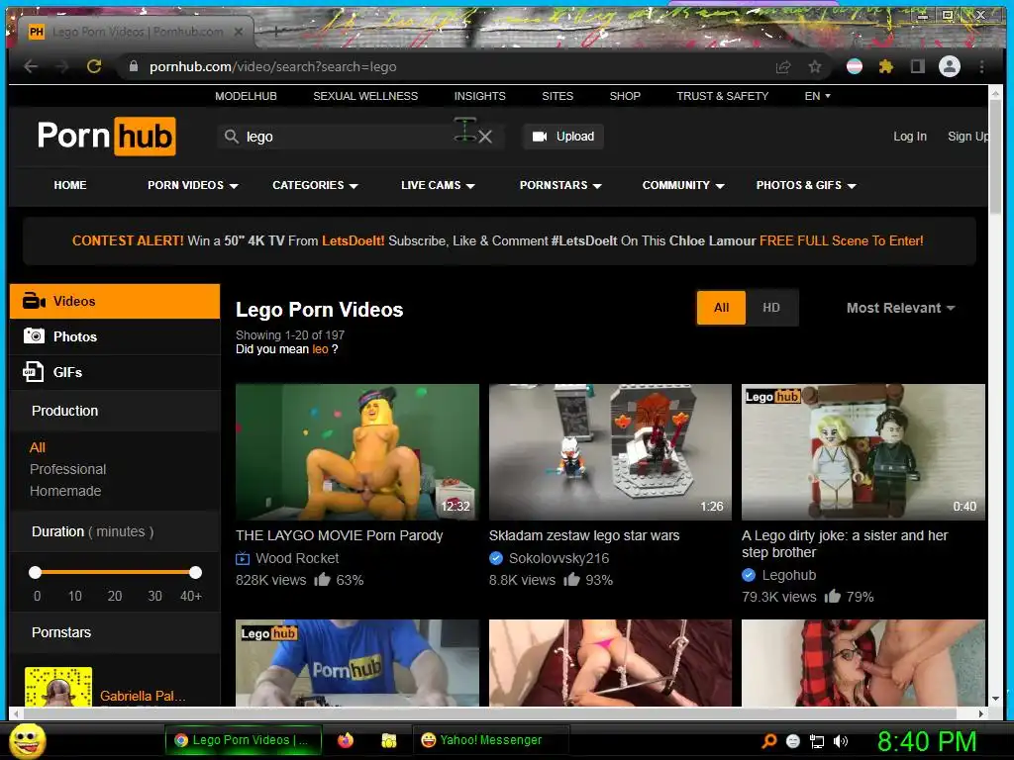Click thumbs-up icon next to 93%
This screenshot has height=760, width=1014.
pos(571,579)
